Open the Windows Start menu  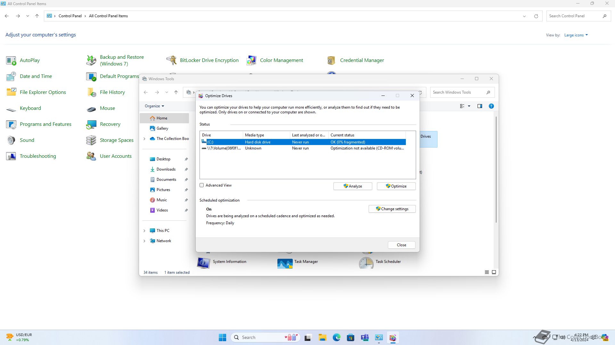pyautogui.click(x=222, y=337)
